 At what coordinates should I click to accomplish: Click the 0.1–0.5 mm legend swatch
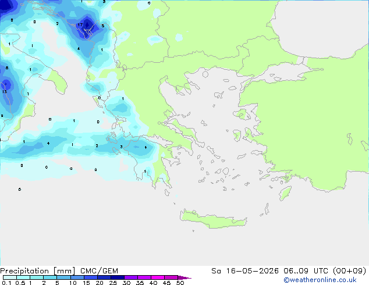(x=10, y=277)
